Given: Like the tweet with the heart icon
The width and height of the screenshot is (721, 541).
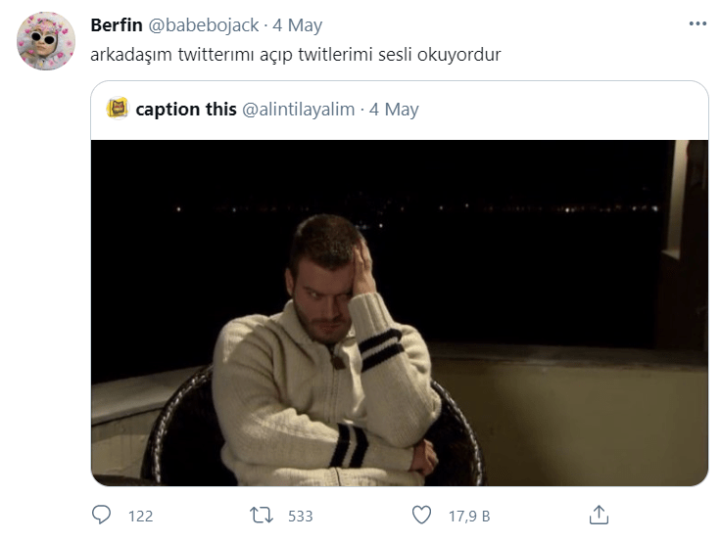Looking at the screenshot, I should click(421, 515).
